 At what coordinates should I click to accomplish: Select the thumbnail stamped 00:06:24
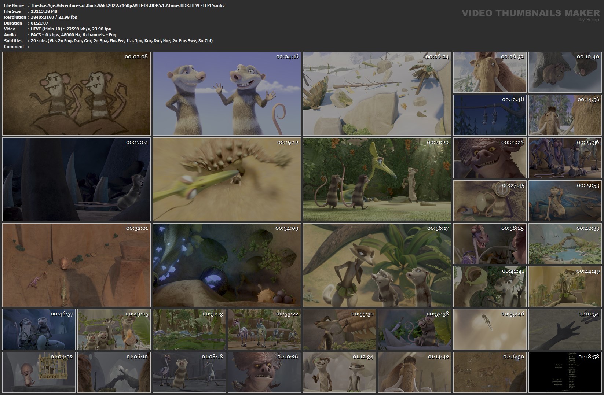(x=377, y=94)
